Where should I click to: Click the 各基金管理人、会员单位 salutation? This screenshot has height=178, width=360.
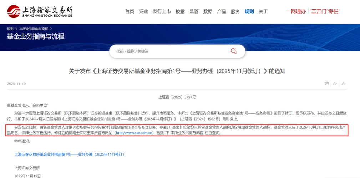(28, 105)
